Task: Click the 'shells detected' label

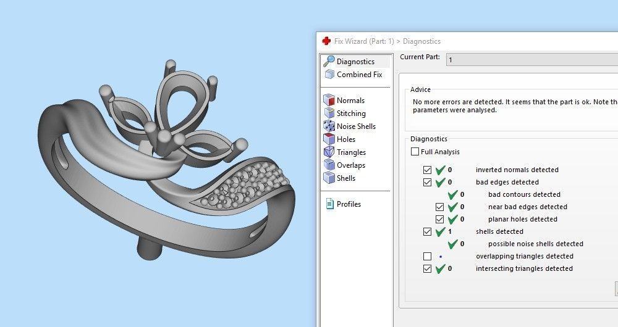Action: (x=499, y=231)
